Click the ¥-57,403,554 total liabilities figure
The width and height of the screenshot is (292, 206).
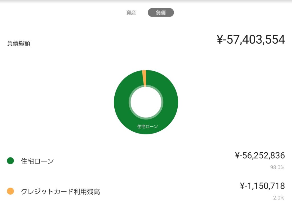[x=251, y=40]
